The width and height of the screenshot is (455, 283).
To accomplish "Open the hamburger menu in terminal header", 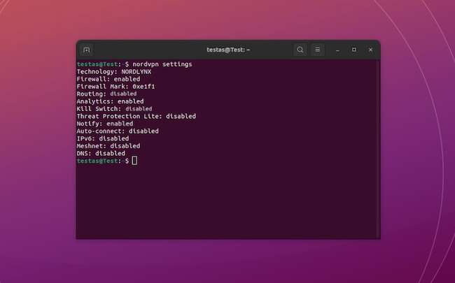I will coord(318,50).
